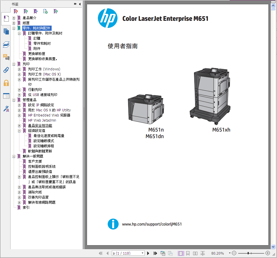Open the 還原出廠預設值 bookmark
The height and width of the screenshot is (258, 277).
click(40, 172)
